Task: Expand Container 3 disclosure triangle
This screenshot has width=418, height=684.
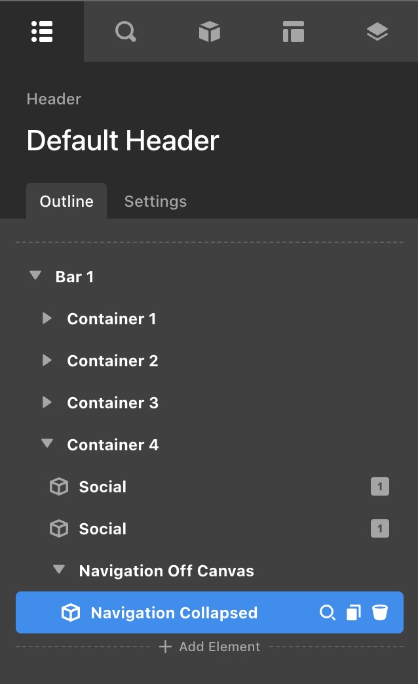Action: coord(47,402)
